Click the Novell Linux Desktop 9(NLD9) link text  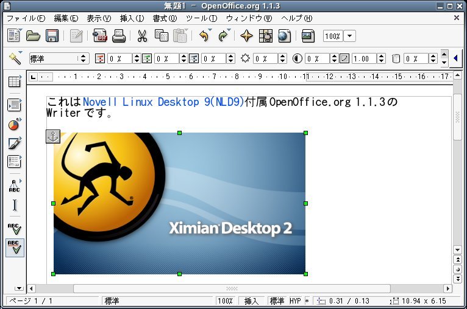coord(163,102)
